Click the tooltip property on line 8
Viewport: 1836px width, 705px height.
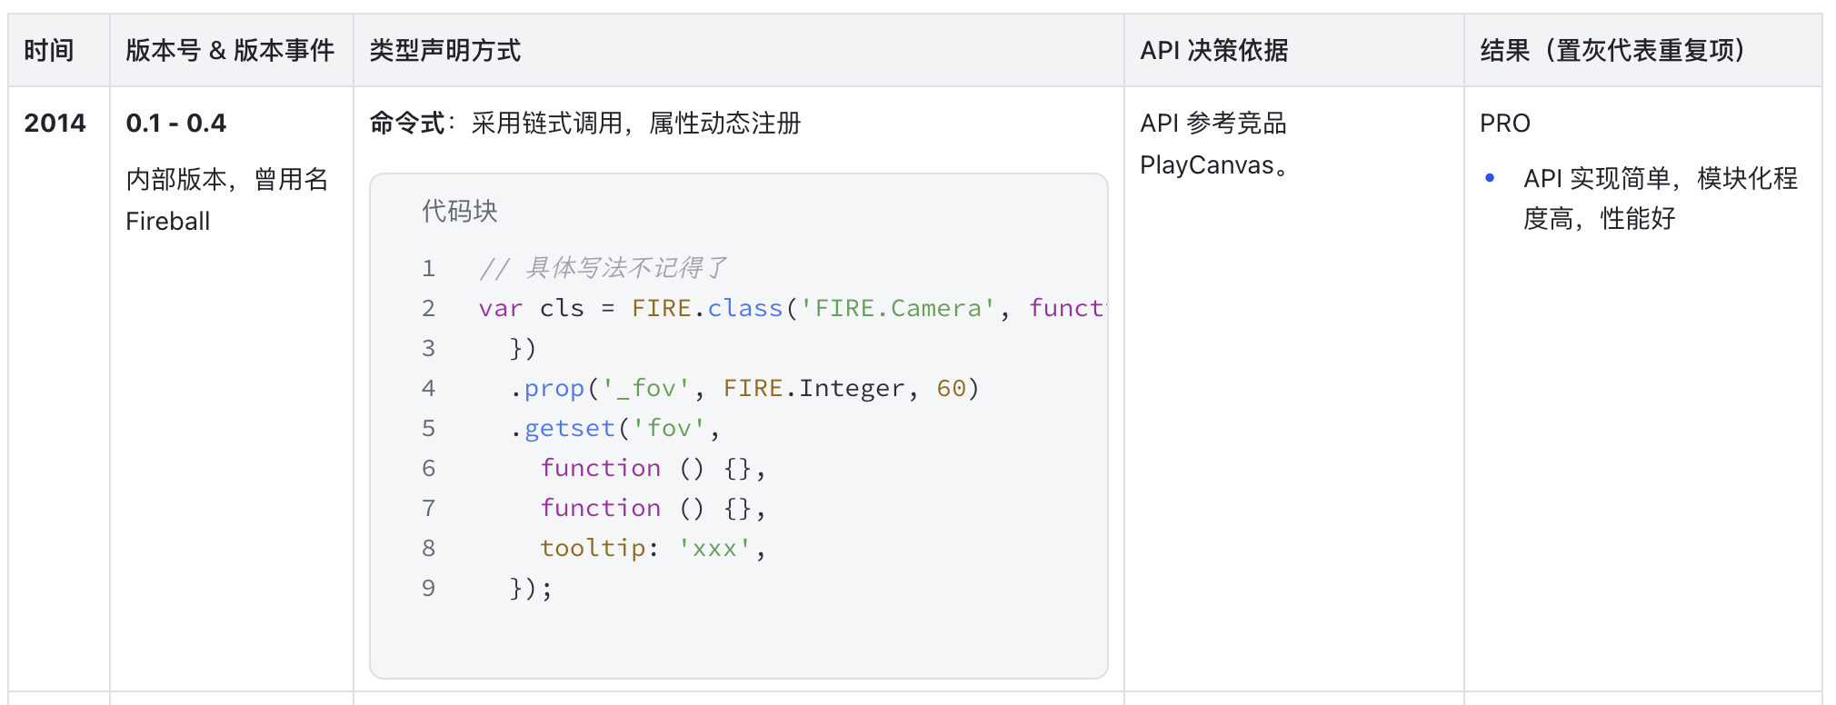[593, 548]
